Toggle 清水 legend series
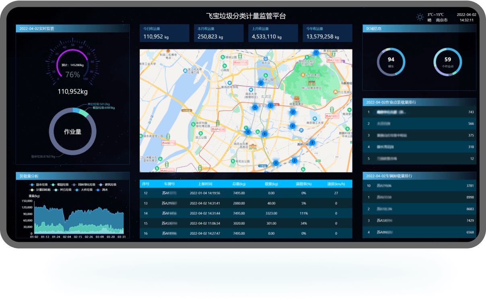This screenshot has width=486, height=303. pos(102,190)
